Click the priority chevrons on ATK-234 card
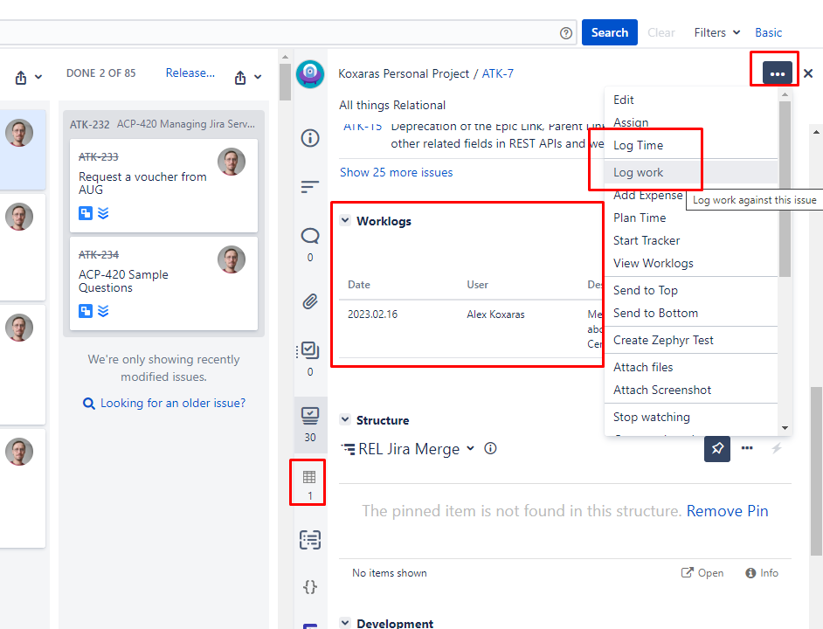823x629 pixels. click(x=103, y=311)
